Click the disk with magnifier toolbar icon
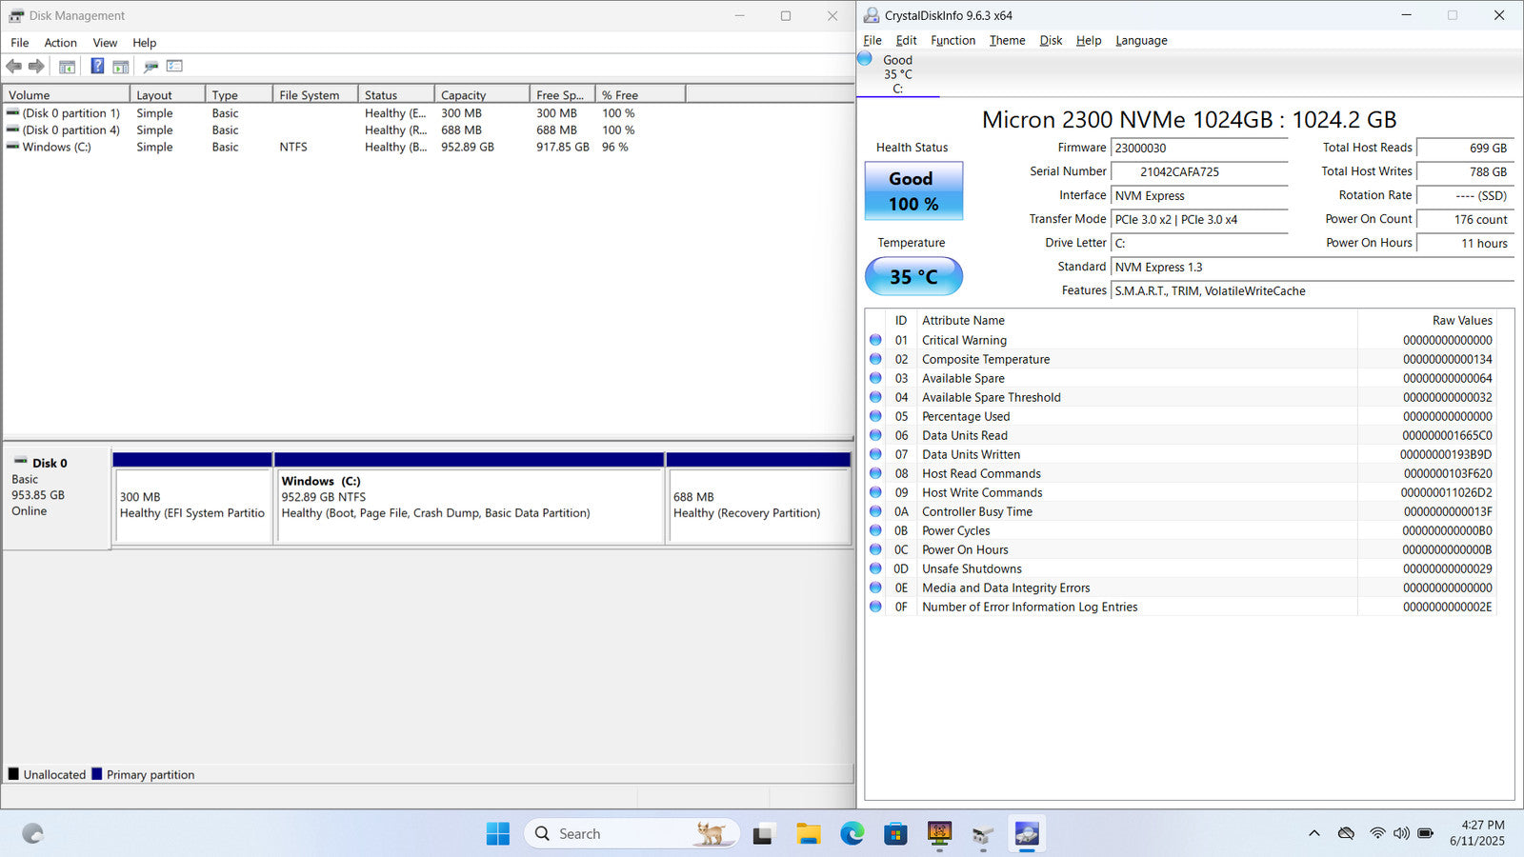1524x857 pixels. click(x=150, y=67)
